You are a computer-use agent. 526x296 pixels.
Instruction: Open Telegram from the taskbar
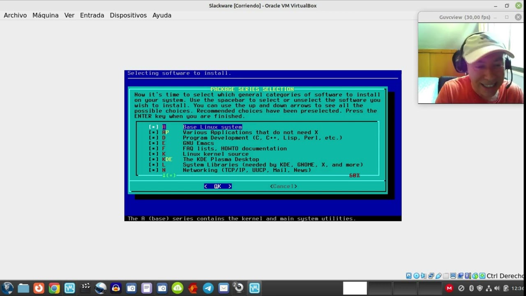(x=208, y=288)
